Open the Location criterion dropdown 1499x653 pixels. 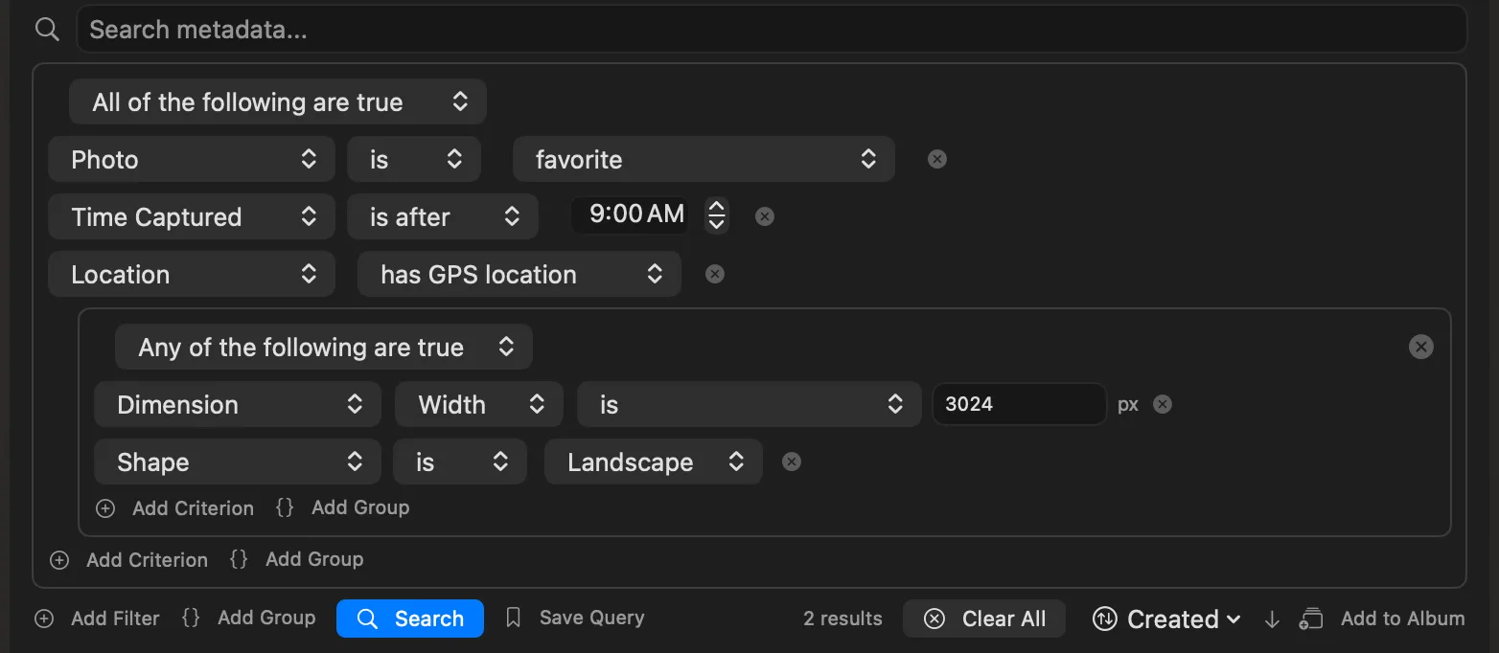pyautogui.click(x=192, y=274)
